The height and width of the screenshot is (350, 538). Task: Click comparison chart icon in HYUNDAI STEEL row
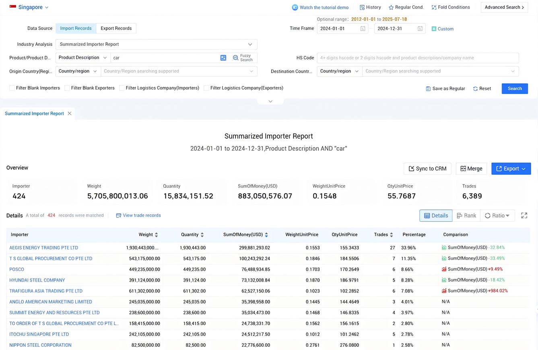[x=444, y=280]
